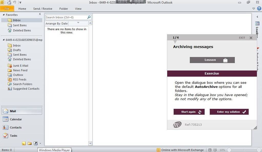This screenshot has height=152, width=262.
Task: Switch to the Folder ribbon tab
Action: click(x=64, y=9)
